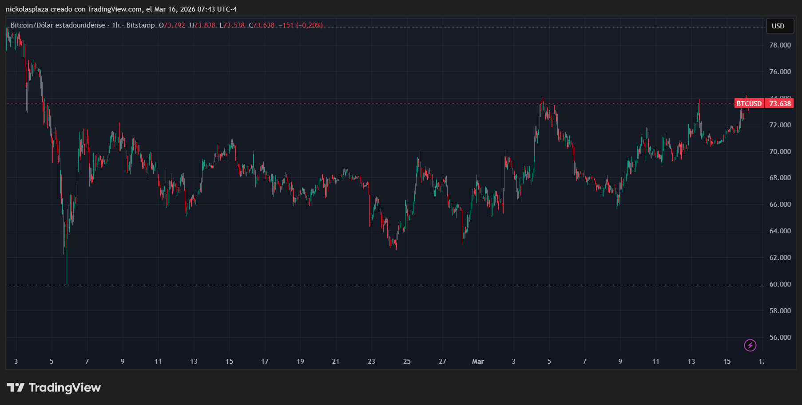The width and height of the screenshot is (802, 405).
Task: Click the TradingView.com text in header
Action: click(115, 9)
